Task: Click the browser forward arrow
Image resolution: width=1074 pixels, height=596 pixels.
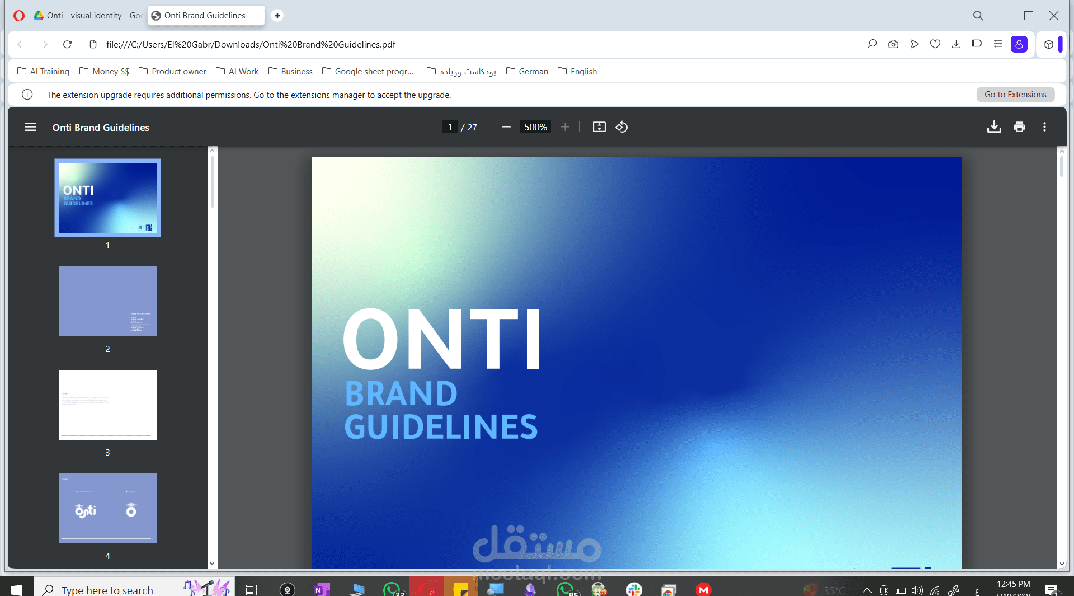Action: [x=45, y=44]
